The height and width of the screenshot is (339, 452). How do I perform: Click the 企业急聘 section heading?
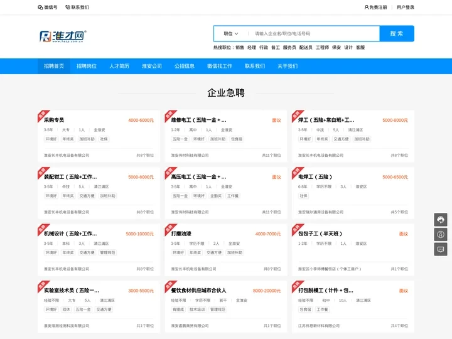(226, 92)
